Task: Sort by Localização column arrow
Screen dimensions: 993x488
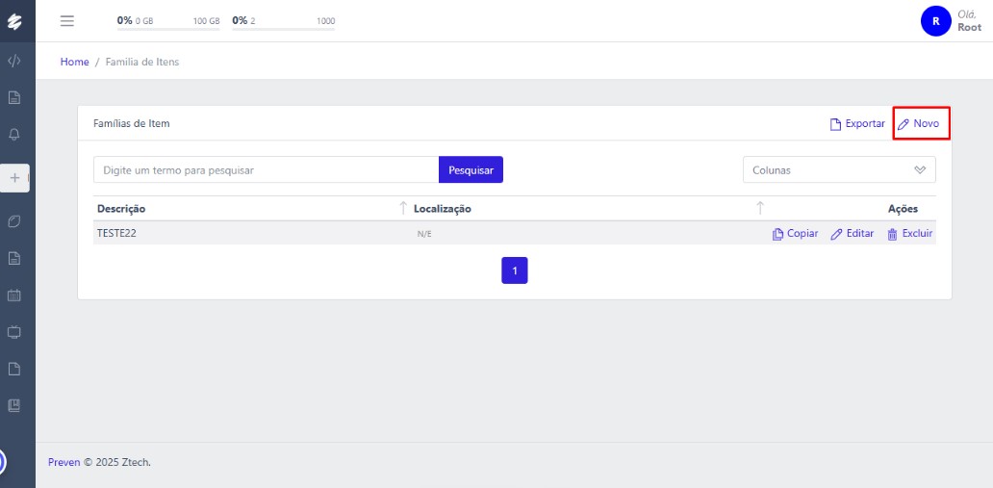Action: (x=760, y=209)
